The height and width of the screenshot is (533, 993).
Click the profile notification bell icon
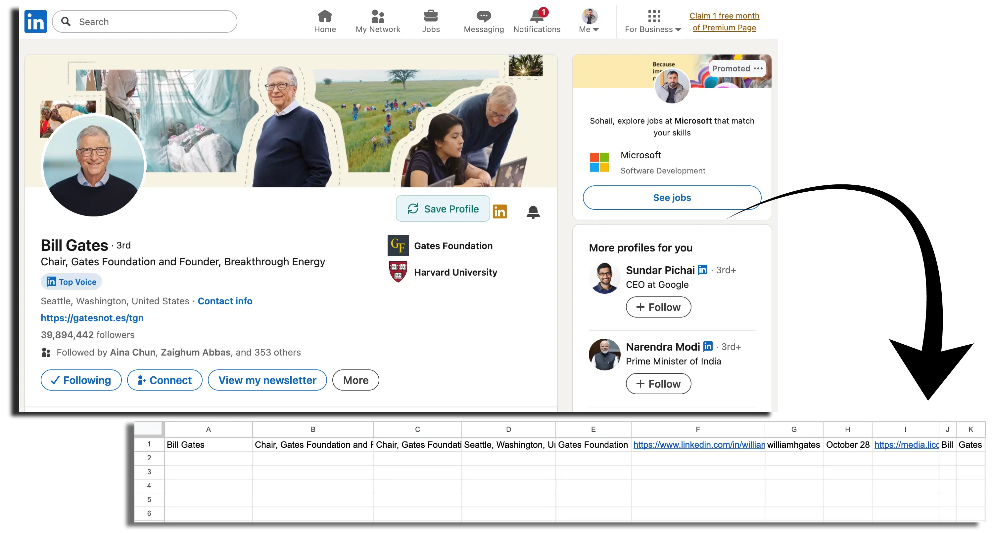click(533, 212)
